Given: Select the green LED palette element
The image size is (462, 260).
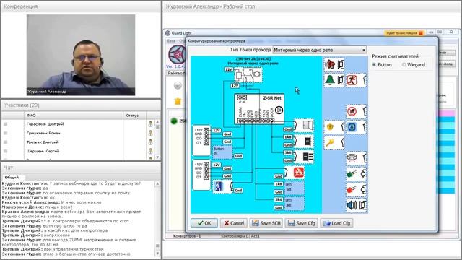Looking at the screenshot, I should coord(356,174).
